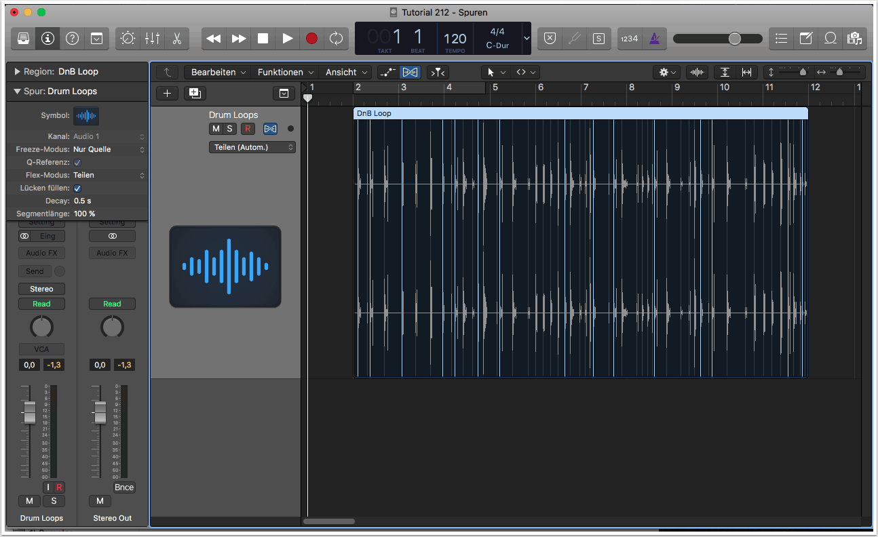This screenshot has height=537, width=878.
Task: Click the Bnce button on Stereo Out
Action: click(x=124, y=487)
